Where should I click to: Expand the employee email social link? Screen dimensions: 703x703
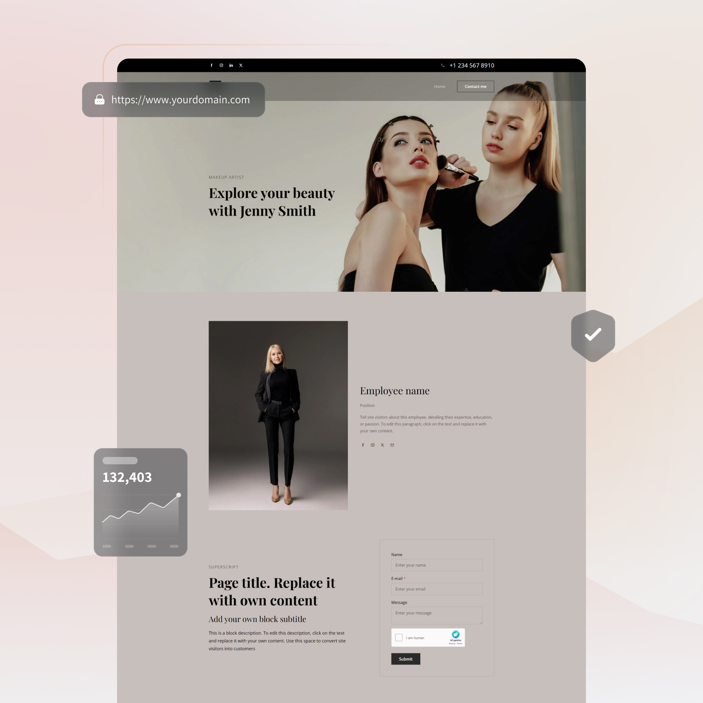tap(391, 445)
